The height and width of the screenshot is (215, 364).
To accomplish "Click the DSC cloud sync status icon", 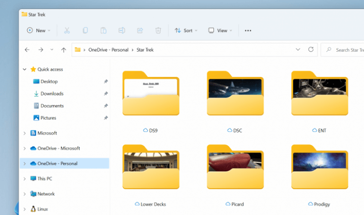I will click(x=230, y=130).
